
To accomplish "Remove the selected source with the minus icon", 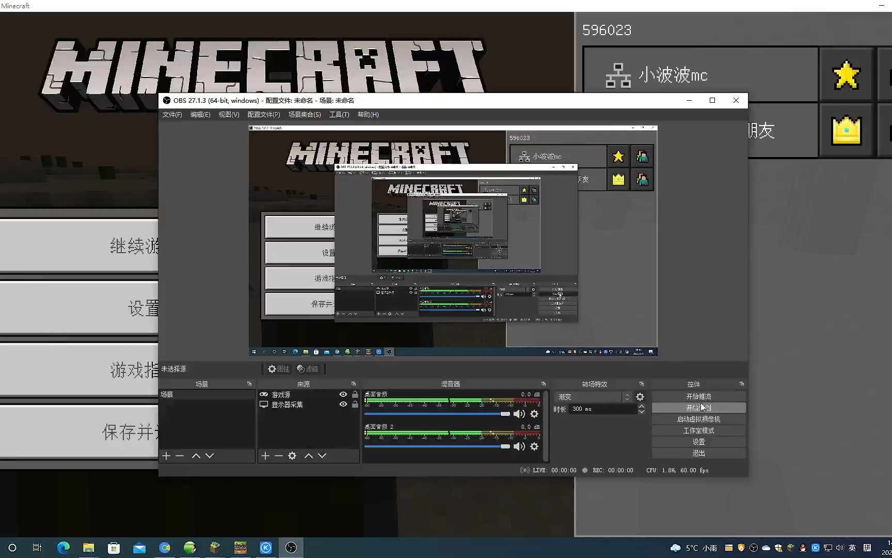I will pyautogui.click(x=279, y=456).
